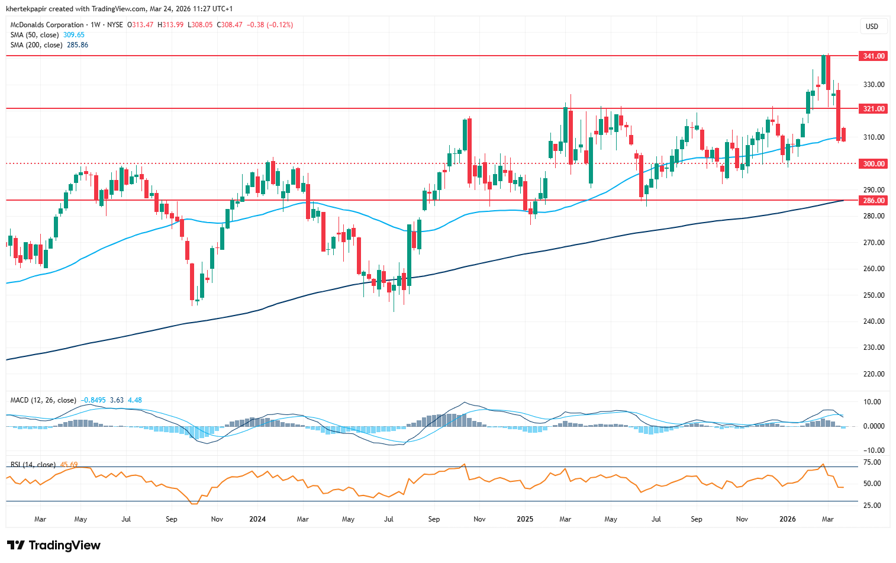Click the 2024 label on time axis
Screen dimensions: 896x563
click(257, 519)
